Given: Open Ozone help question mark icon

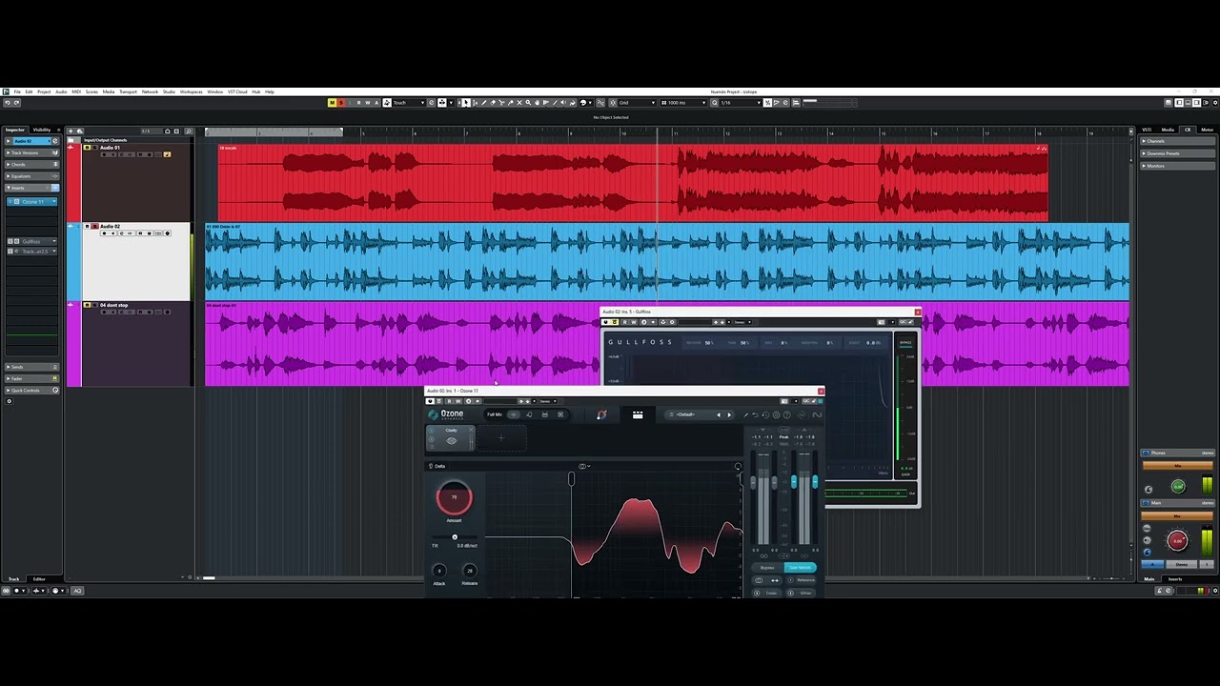Looking at the screenshot, I should pyautogui.click(x=787, y=415).
